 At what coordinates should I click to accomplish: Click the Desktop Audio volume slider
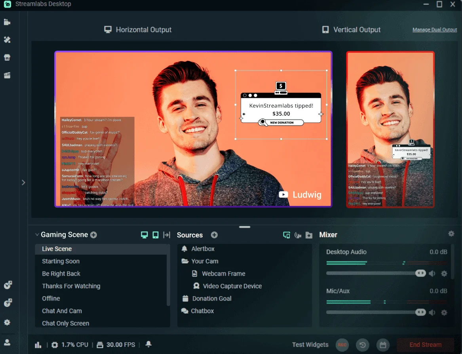[372, 273]
